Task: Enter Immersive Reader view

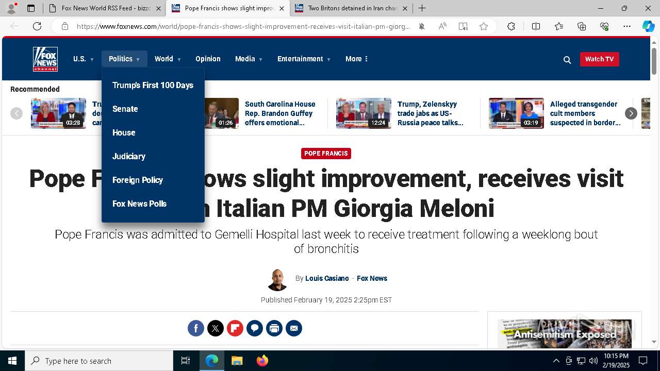Action: coord(463,26)
